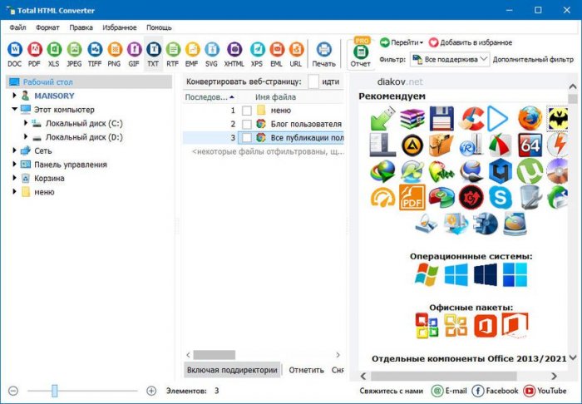Expand Локальный диск (D:) node
Screen dimensions: 582x404
pyautogui.click(x=26, y=137)
